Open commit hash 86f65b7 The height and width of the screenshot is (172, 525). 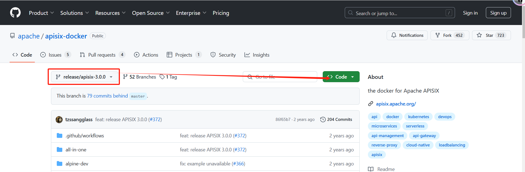point(283,120)
